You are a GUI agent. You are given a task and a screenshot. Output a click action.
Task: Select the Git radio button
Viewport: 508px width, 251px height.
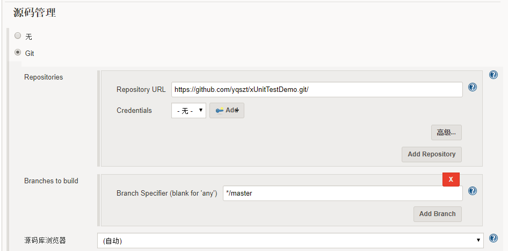tap(18, 53)
